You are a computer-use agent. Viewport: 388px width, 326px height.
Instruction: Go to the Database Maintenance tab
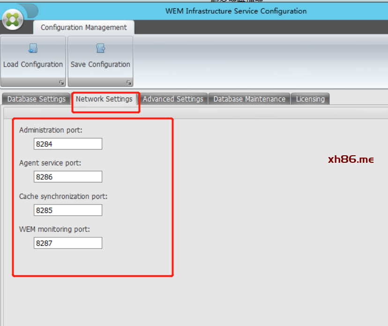pos(249,99)
